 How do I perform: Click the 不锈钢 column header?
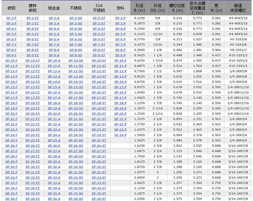click(x=76, y=8)
